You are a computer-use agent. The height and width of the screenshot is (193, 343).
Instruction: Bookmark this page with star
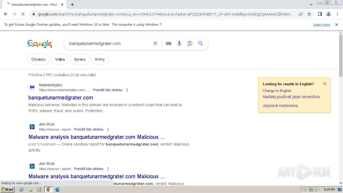[x=309, y=14]
